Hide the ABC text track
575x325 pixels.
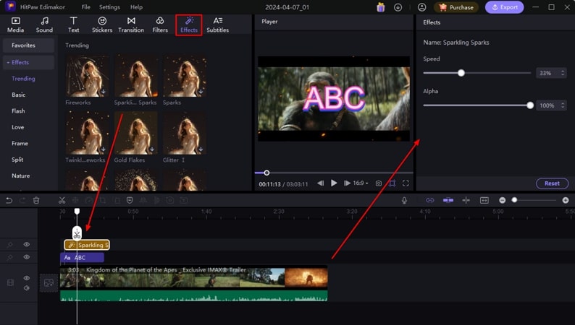coord(26,257)
